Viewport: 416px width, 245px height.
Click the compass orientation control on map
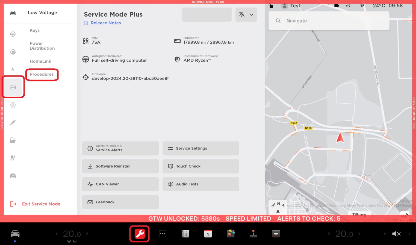[278, 207]
